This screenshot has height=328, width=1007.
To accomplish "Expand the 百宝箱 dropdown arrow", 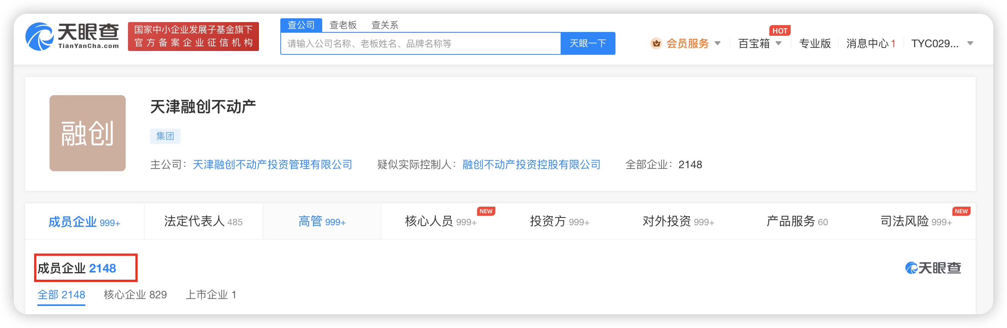I will pyautogui.click(x=778, y=43).
